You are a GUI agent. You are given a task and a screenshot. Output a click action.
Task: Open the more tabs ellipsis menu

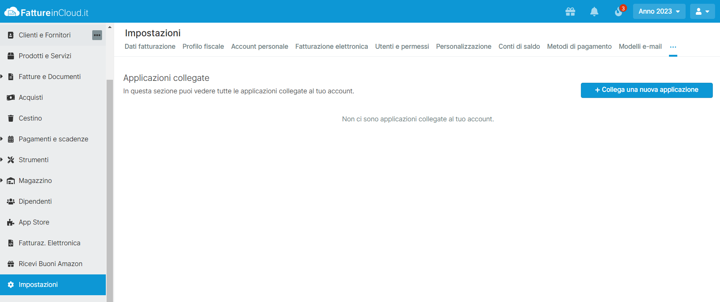point(673,47)
